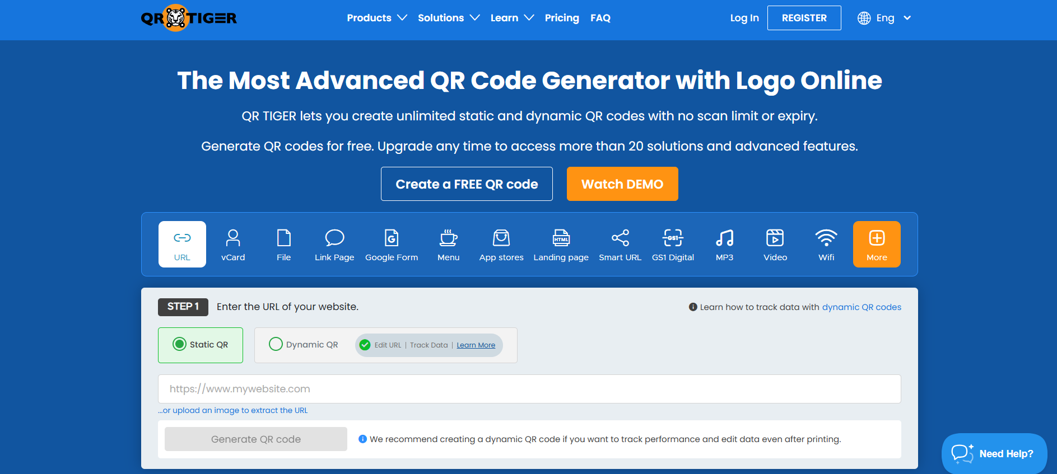Open the Pricing page from navbar
This screenshot has width=1057, height=474.
tap(562, 18)
